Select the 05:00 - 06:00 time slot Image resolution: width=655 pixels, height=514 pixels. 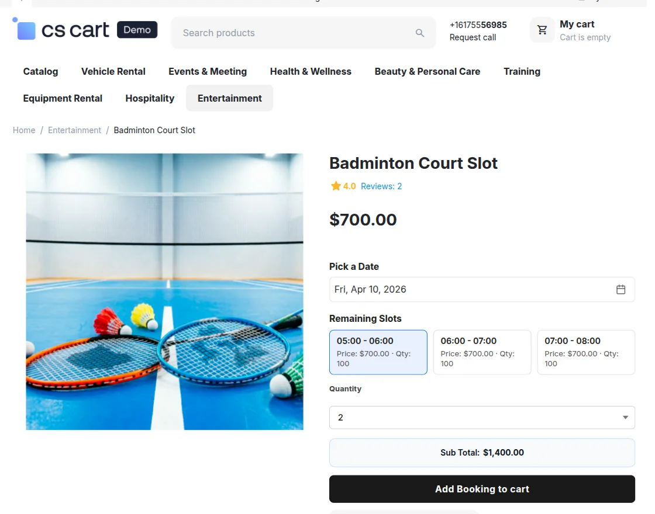(x=378, y=352)
